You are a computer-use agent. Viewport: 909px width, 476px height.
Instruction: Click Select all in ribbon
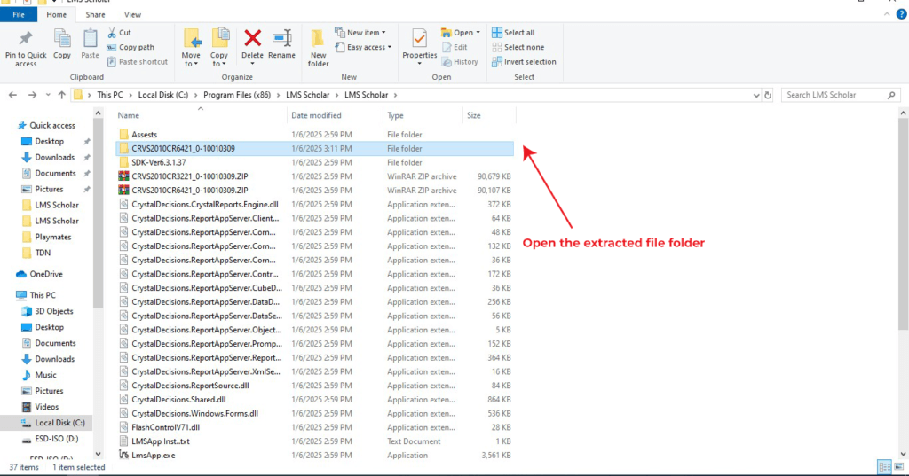pyautogui.click(x=513, y=33)
